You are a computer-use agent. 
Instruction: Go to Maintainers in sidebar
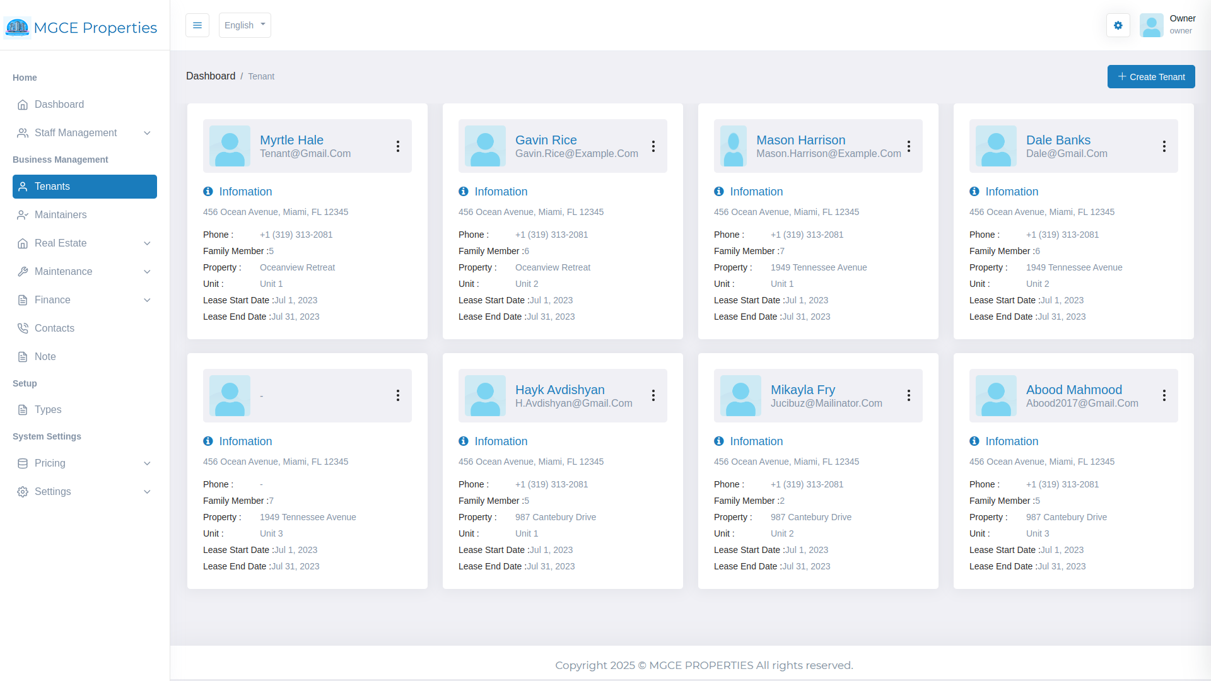[61, 215]
